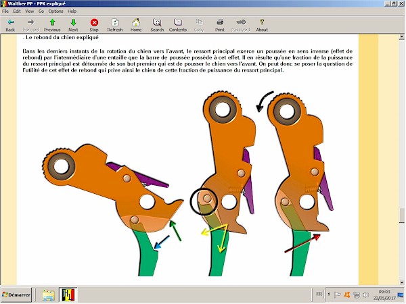This screenshot has width=406, height=304.
Task: Jump to the Next page
Action: point(73,25)
